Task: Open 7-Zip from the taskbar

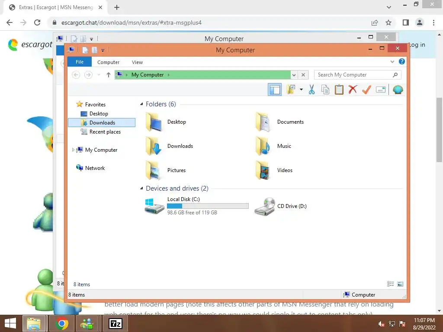Action: point(115,323)
